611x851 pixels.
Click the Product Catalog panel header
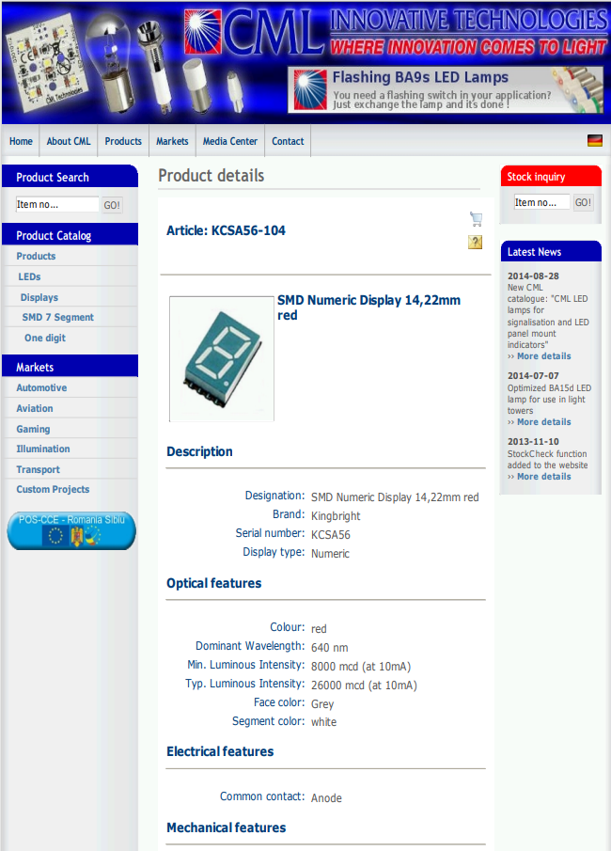70,234
